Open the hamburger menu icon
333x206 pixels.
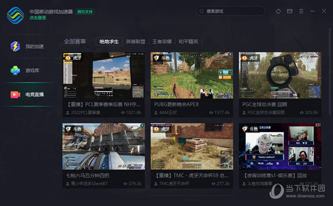pos(301,11)
